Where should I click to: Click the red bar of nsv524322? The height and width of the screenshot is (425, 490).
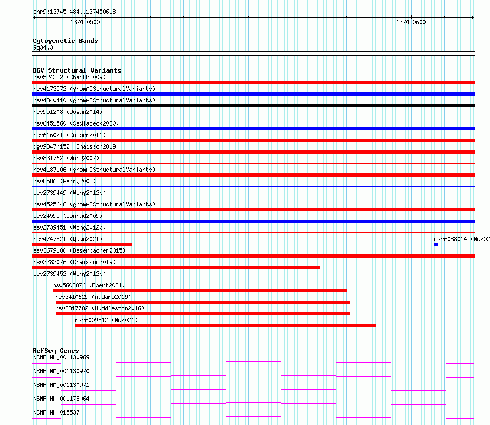click(x=253, y=83)
